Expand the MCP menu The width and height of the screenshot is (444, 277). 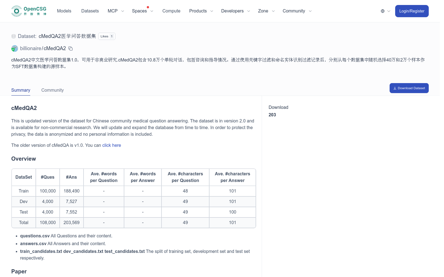pyautogui.click(x=116, y=11)
